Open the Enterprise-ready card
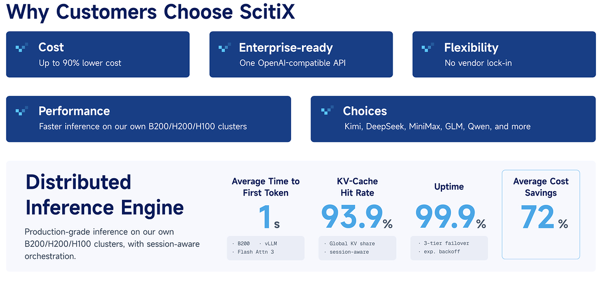Image resolution: width=602 pixels, height=286 pixels. click(301, 54)
